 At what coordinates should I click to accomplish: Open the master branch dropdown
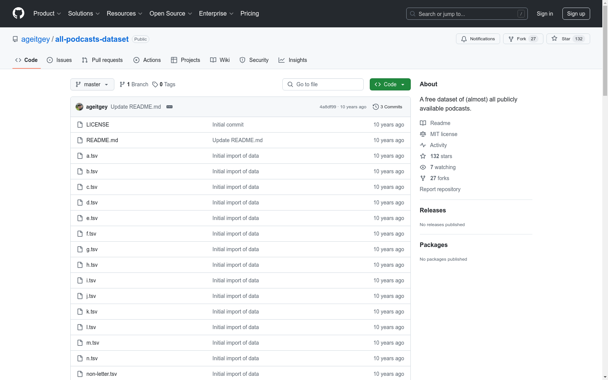coord(92,84)
